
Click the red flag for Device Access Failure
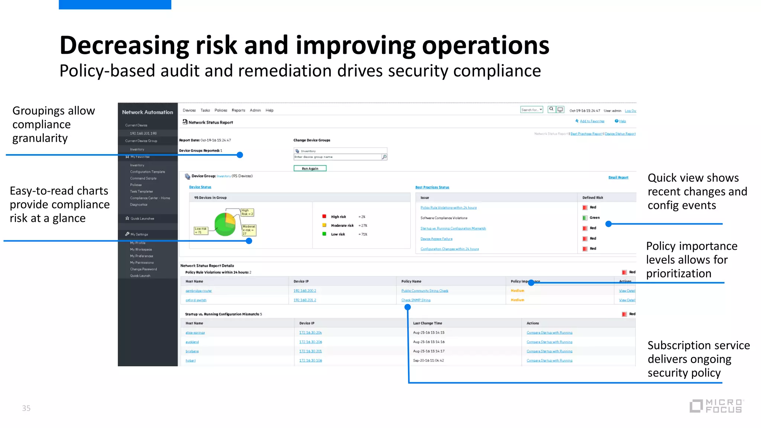(585, 239)
